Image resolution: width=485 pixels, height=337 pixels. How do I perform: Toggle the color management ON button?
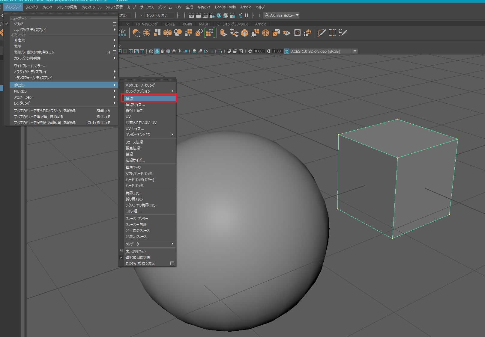(x=287, y=51)
